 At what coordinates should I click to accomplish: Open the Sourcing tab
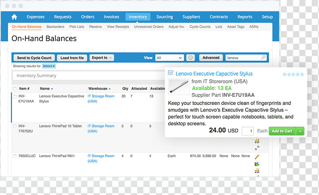click(165, 16)
